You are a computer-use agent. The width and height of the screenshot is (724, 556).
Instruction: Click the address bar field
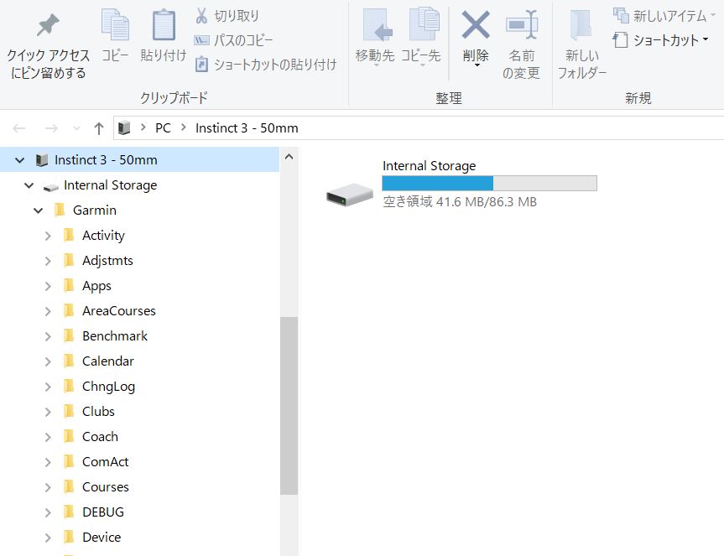(419, 127)
